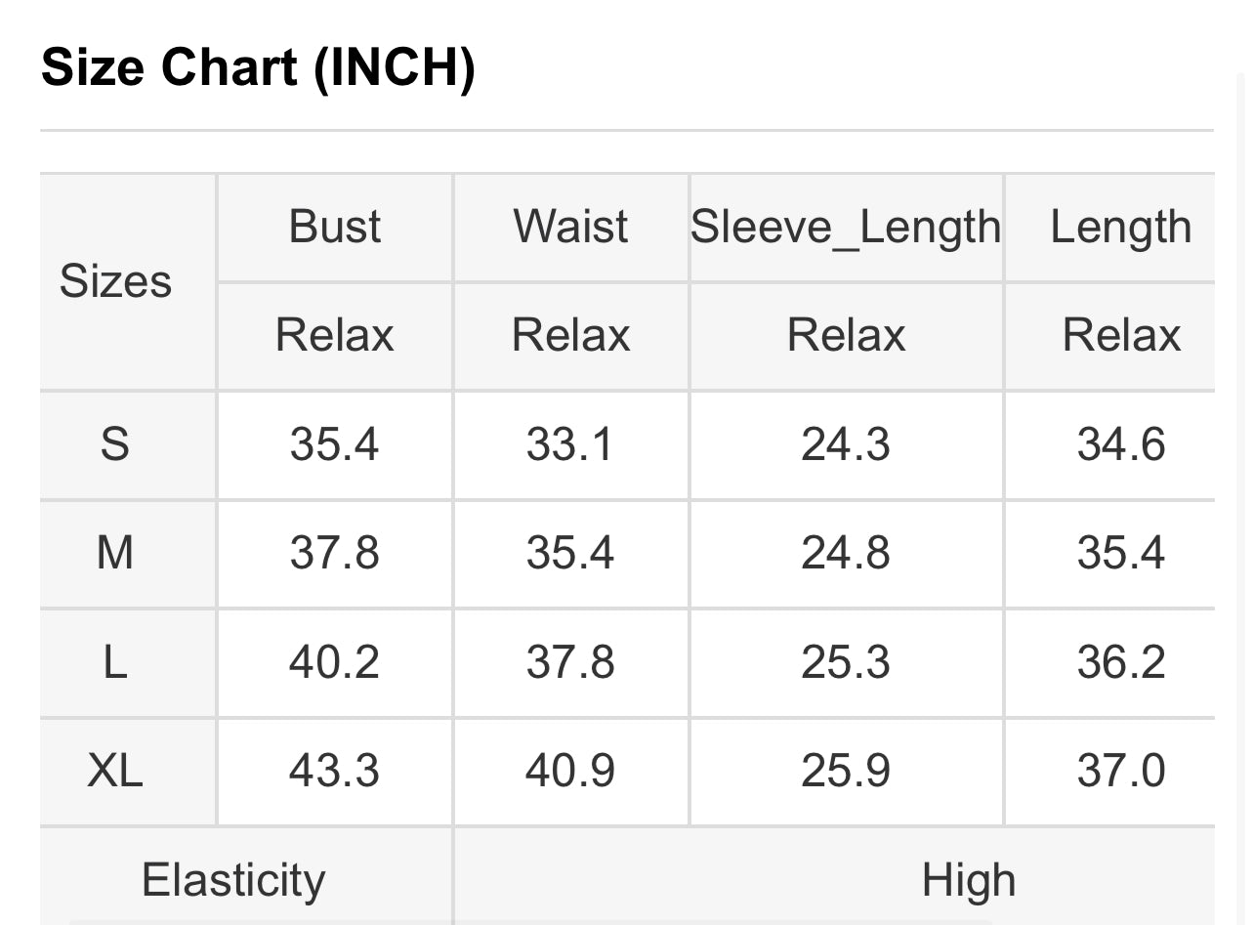Click the Sleeve_Length column header

846,227
